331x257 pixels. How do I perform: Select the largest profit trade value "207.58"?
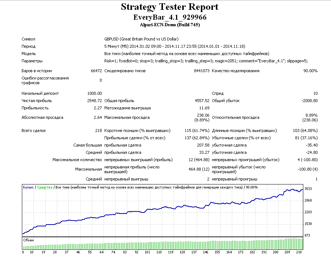click(203, 145)
